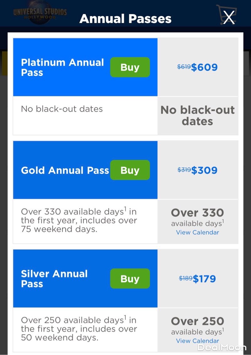Select the Silver Annual Pass title

54,279
